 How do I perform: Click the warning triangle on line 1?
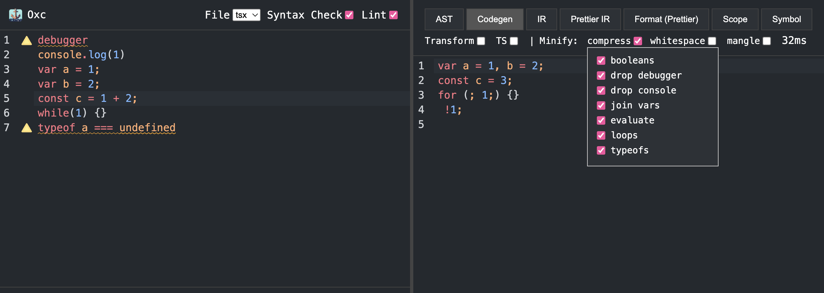tap(27, 41)
